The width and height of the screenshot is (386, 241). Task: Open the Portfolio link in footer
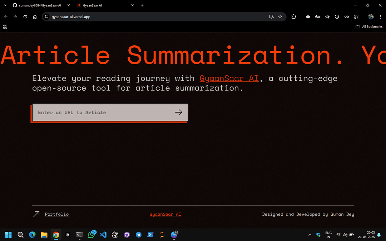(56, 214)
